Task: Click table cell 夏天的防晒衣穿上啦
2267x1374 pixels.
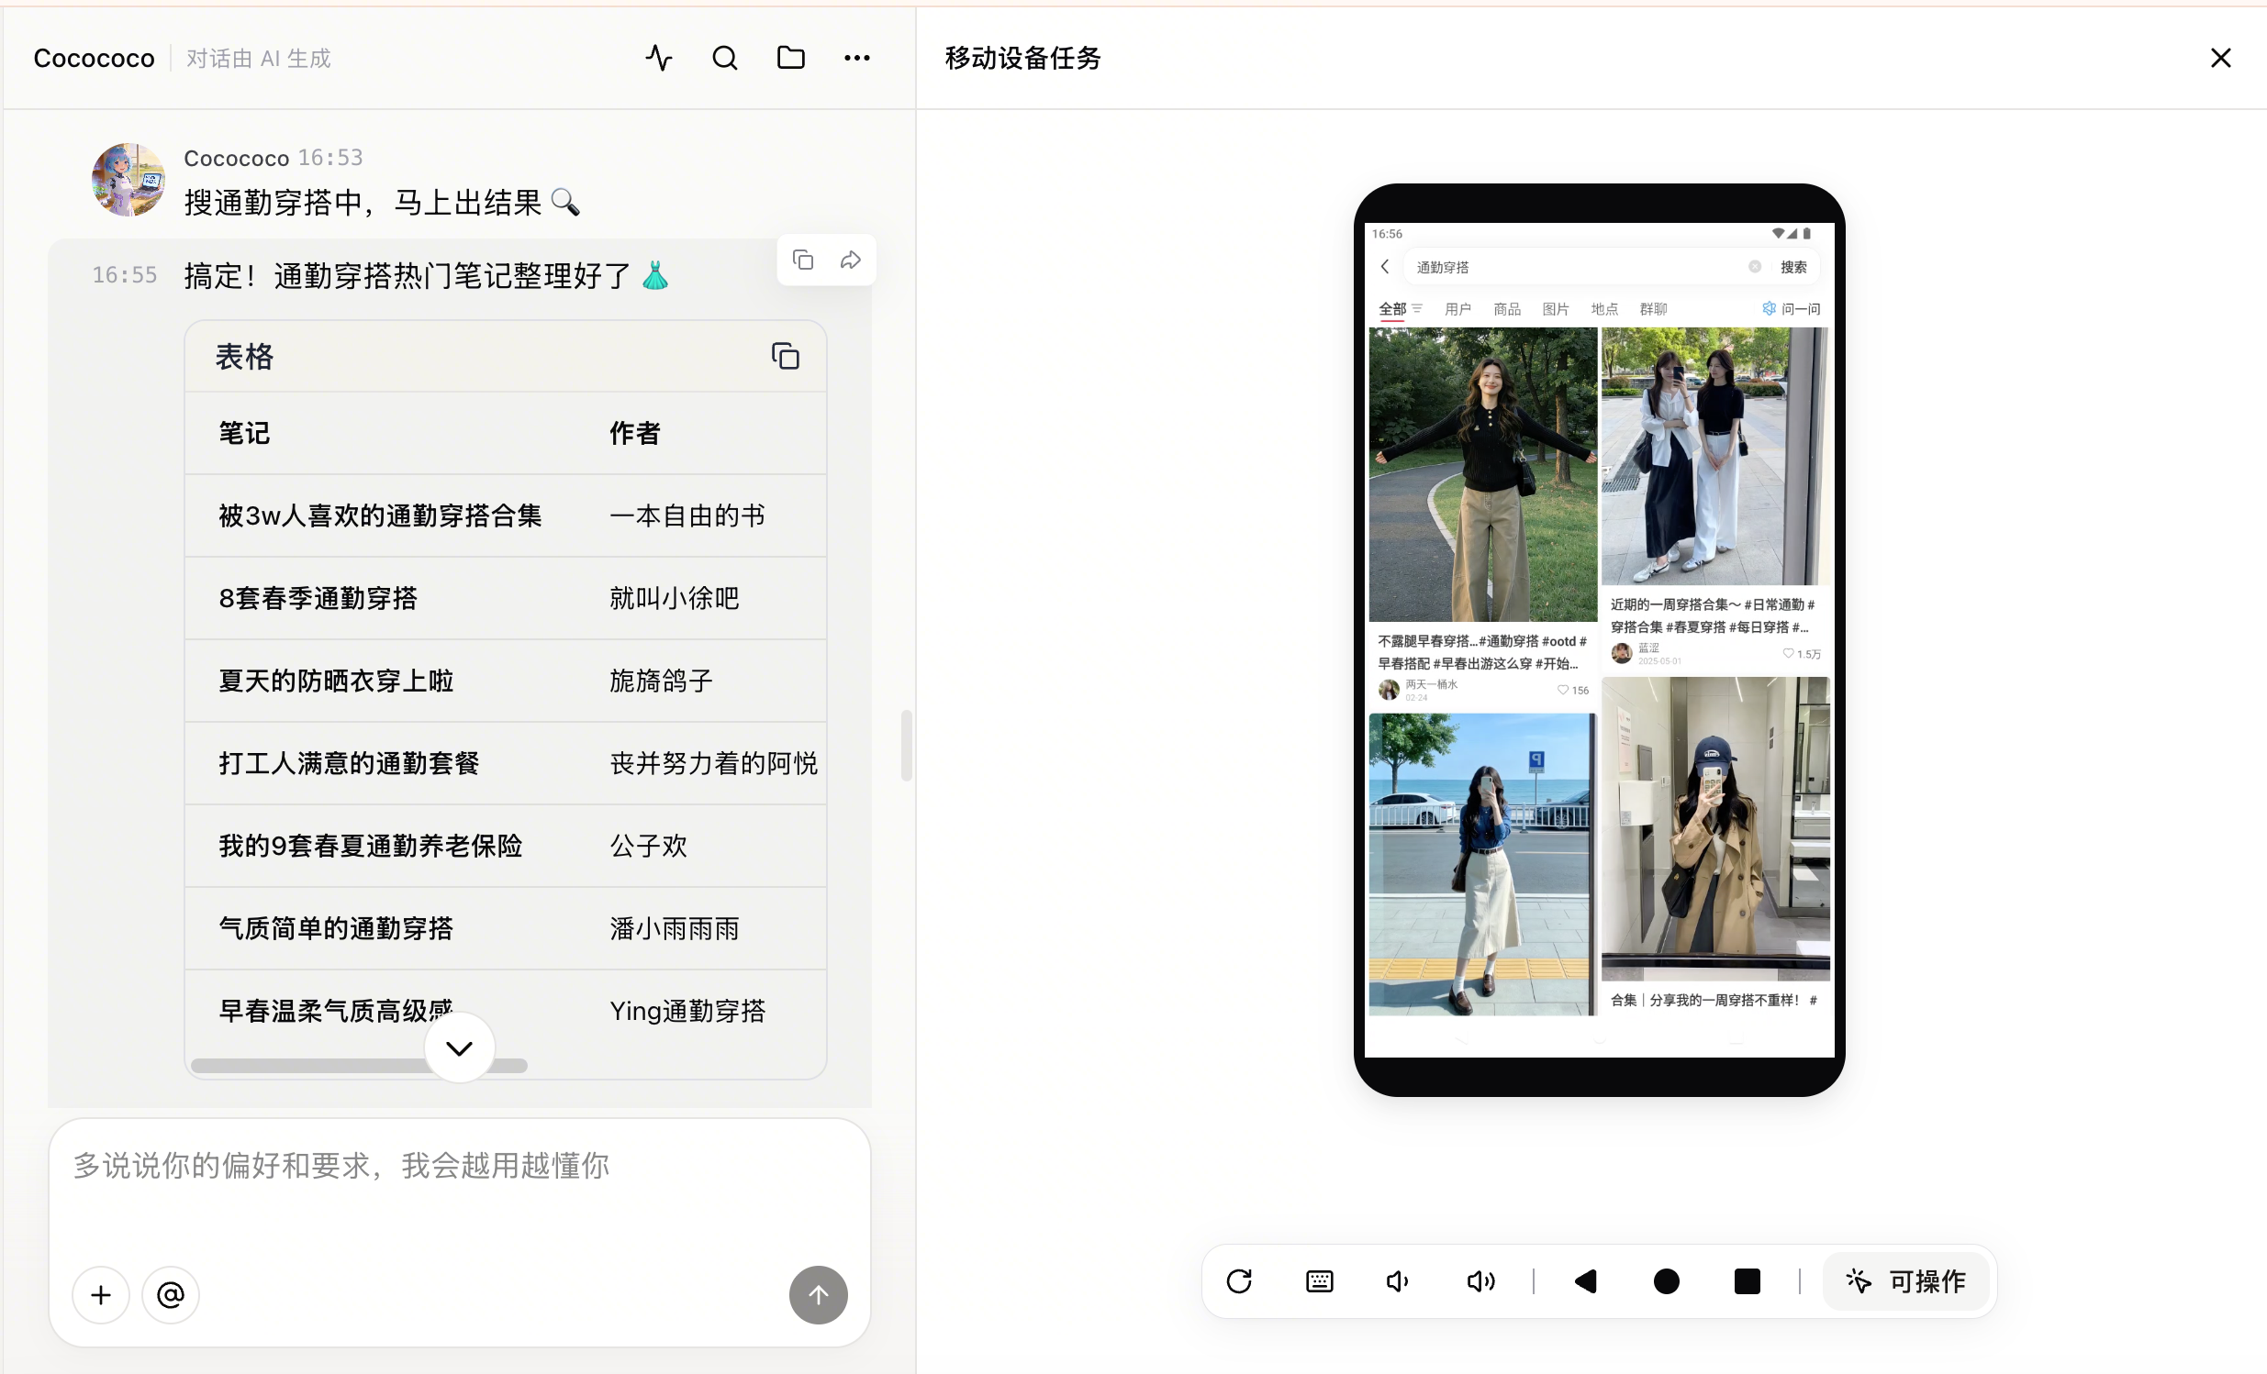Action: click(x=336, y=681)
